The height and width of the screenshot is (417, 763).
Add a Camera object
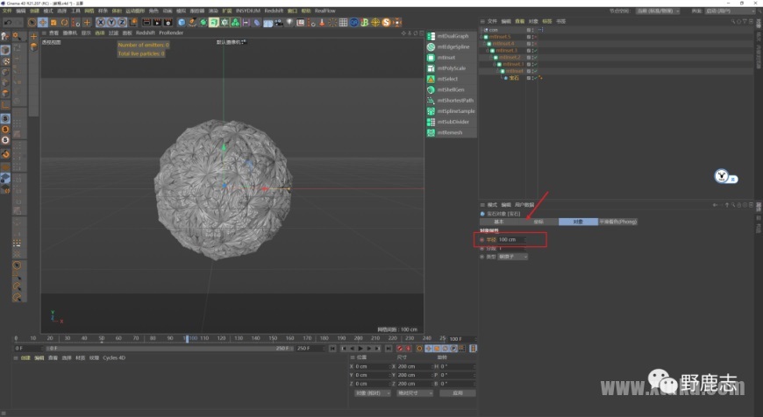[279, 23]
